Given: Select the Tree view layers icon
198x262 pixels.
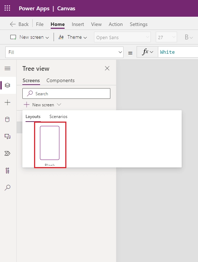Looking at the screenshot, I should [x=7, y=85].
